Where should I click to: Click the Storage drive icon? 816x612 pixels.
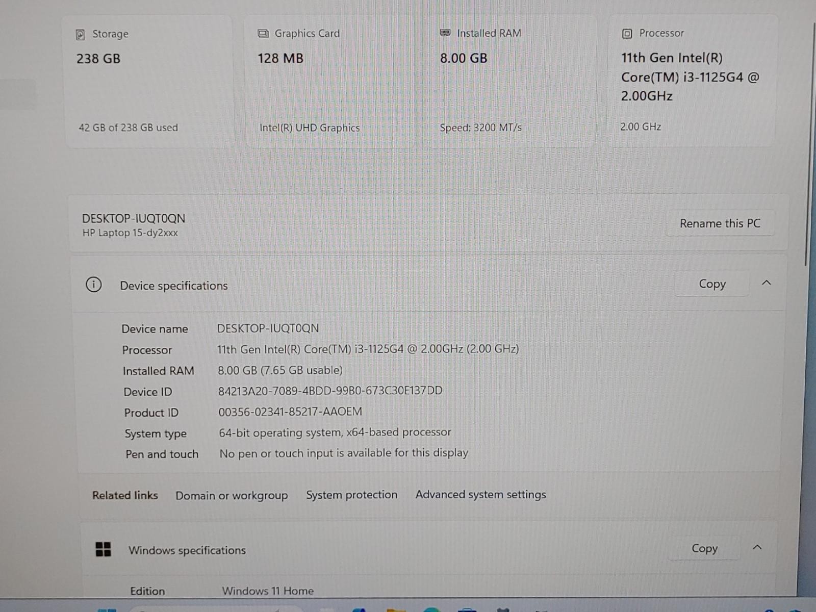coord(80,35)
